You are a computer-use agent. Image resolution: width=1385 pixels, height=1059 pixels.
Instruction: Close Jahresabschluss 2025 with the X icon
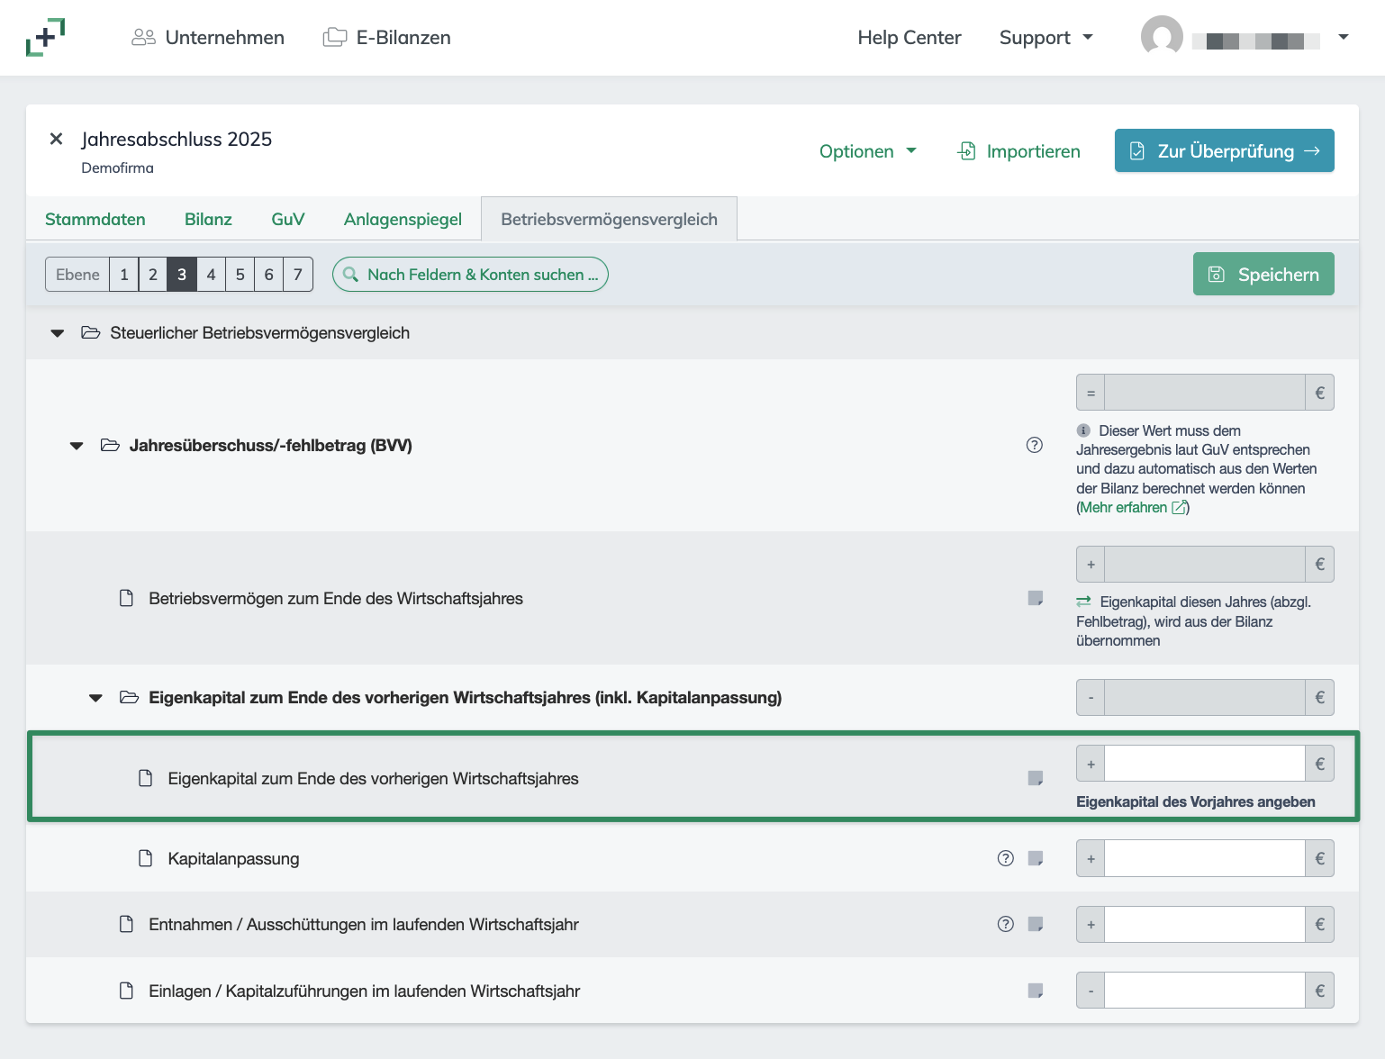[x=56, y=139]
